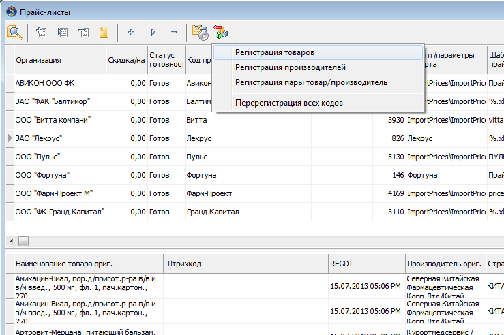
Task: Click the Прайс-листы window logo icon
Action: point(11,12)
